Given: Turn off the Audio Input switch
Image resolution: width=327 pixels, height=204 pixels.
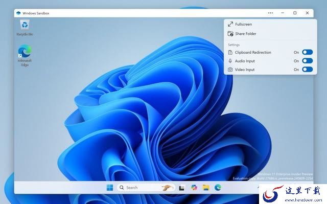Looking at the screenshot, I should click(308, 61).
